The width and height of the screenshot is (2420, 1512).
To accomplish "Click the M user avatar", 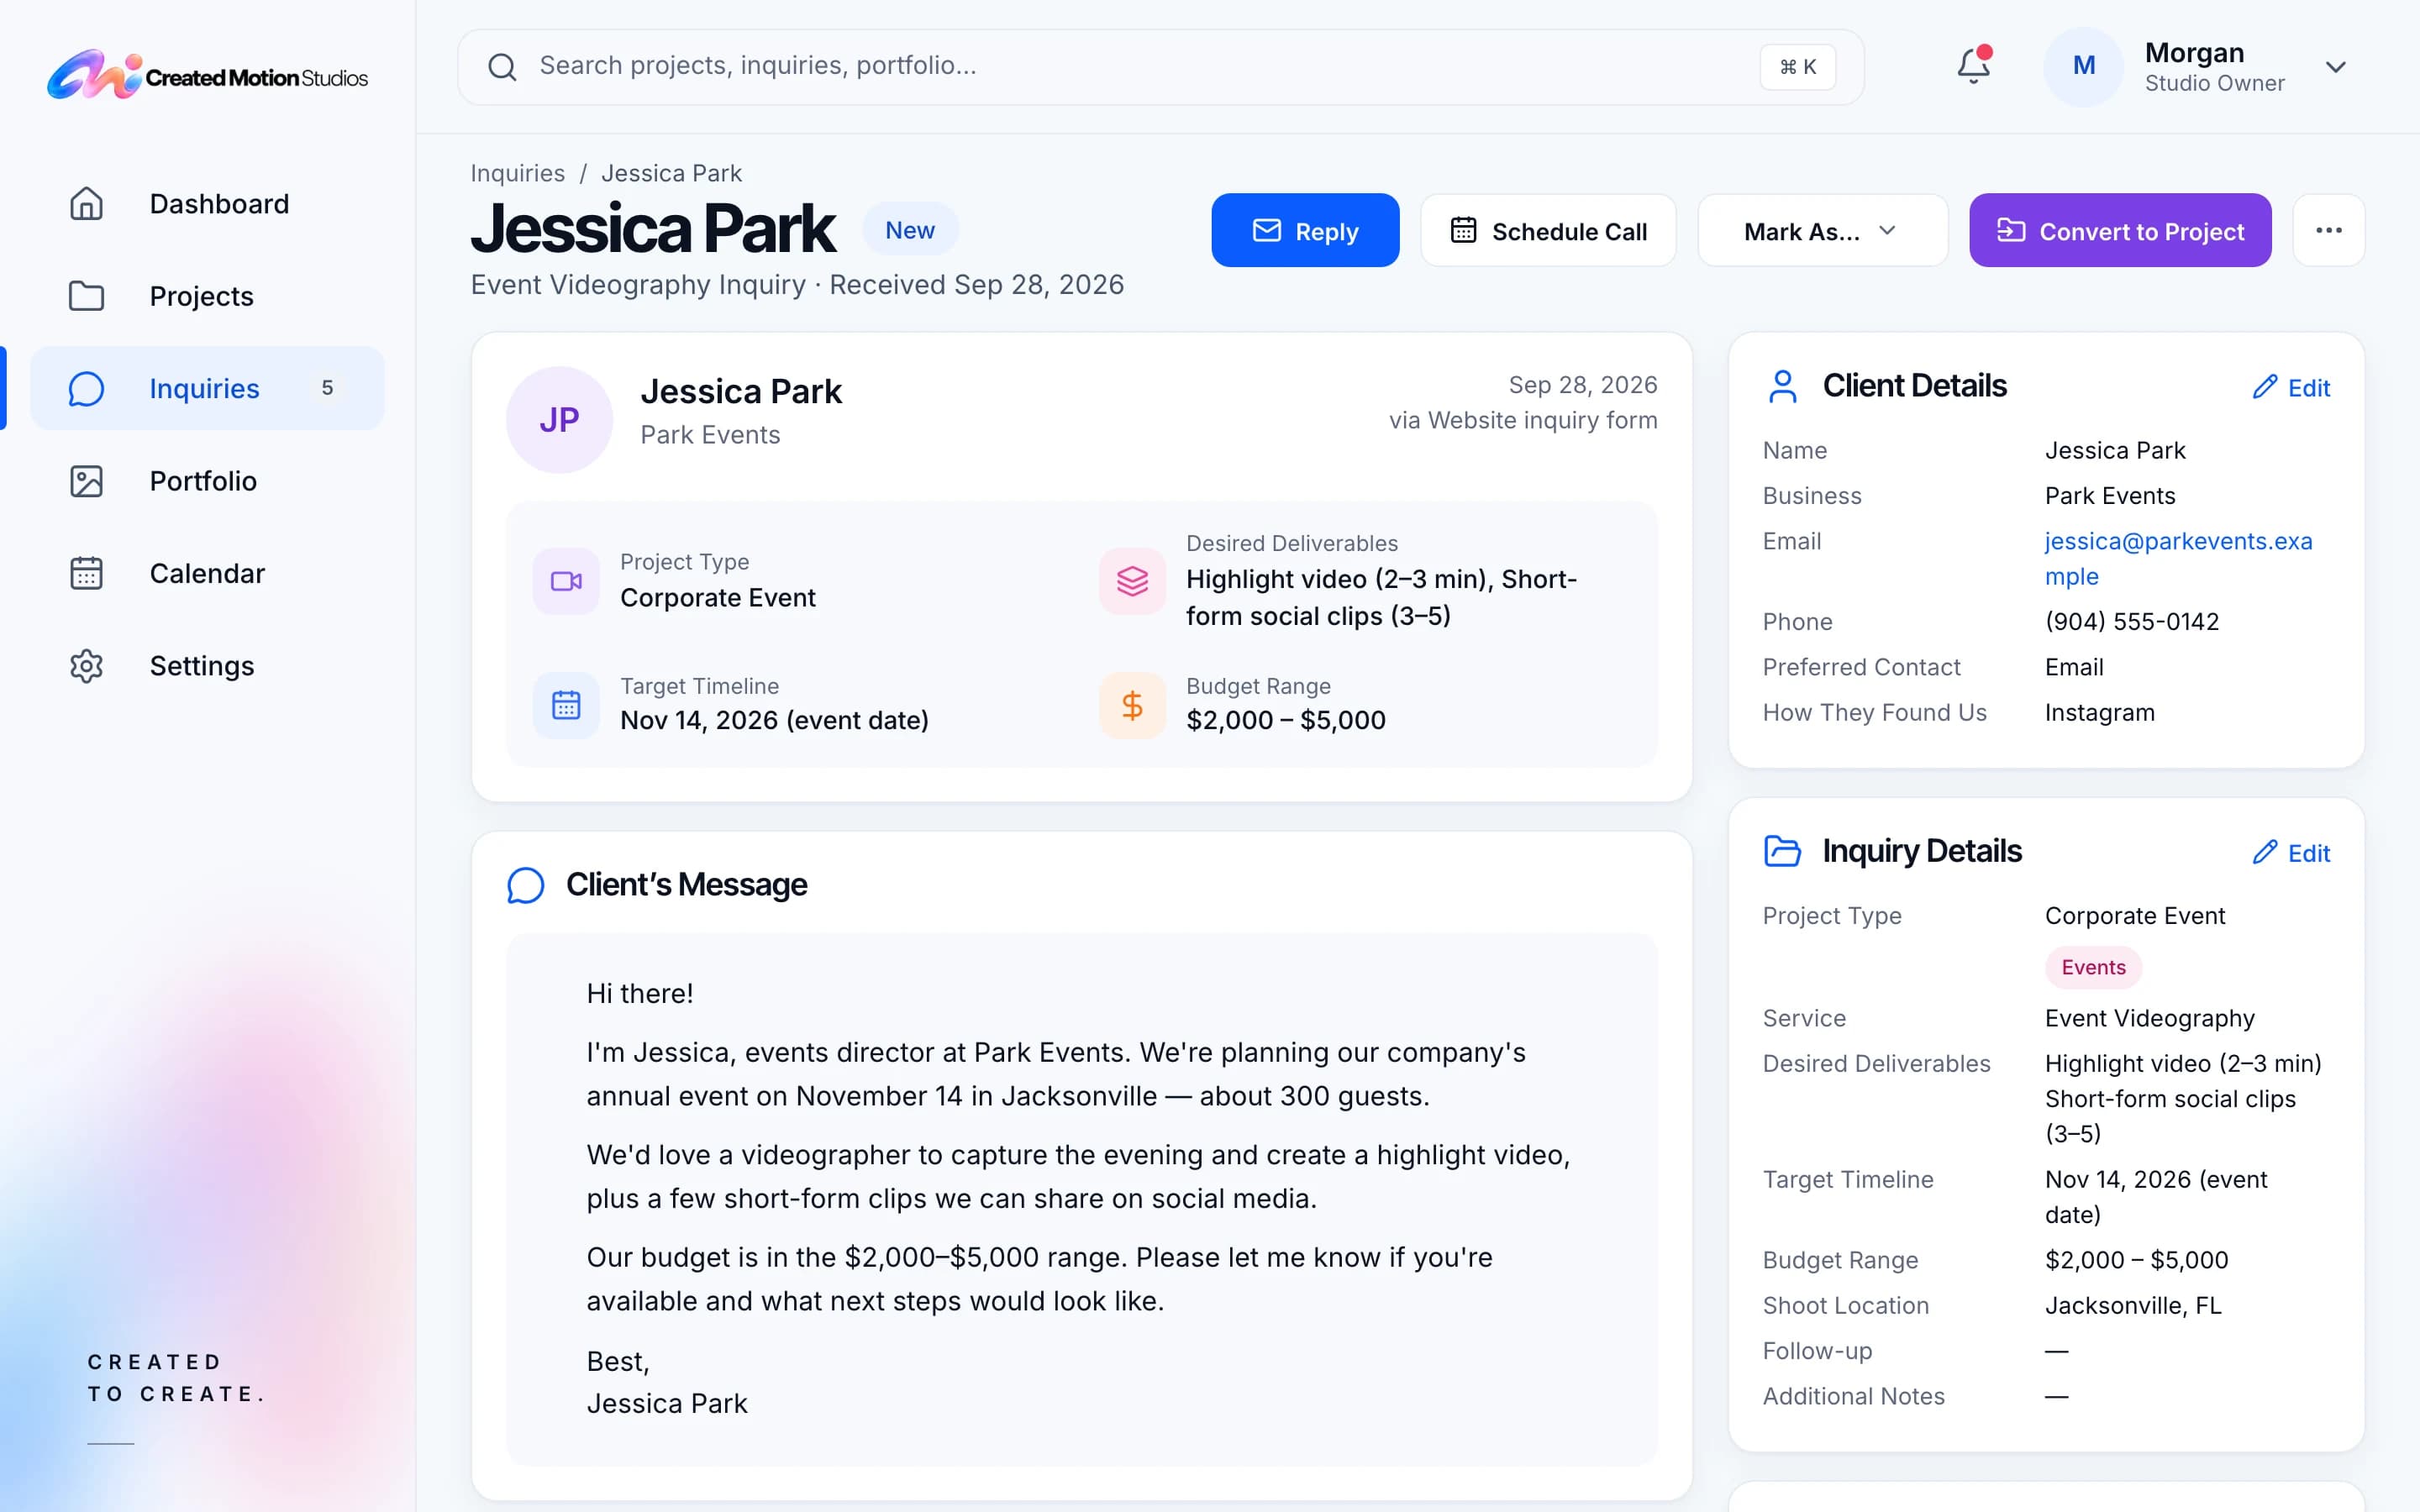I will pyautogui.click(x=2083, y=67).
